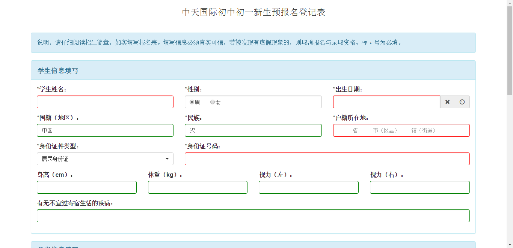Click the 户籍所在地 input field

(401, 130)
